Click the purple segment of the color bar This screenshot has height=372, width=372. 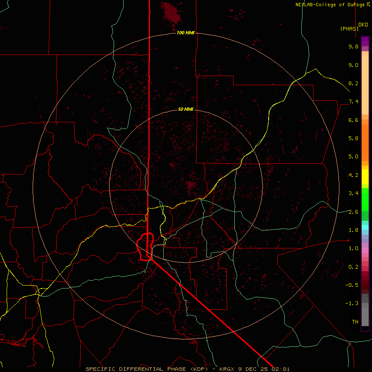pos(365,41)
